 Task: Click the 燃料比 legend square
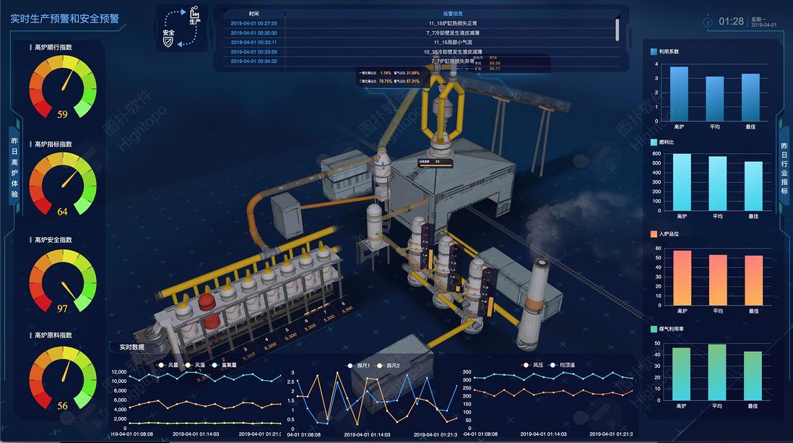point(654,142)
